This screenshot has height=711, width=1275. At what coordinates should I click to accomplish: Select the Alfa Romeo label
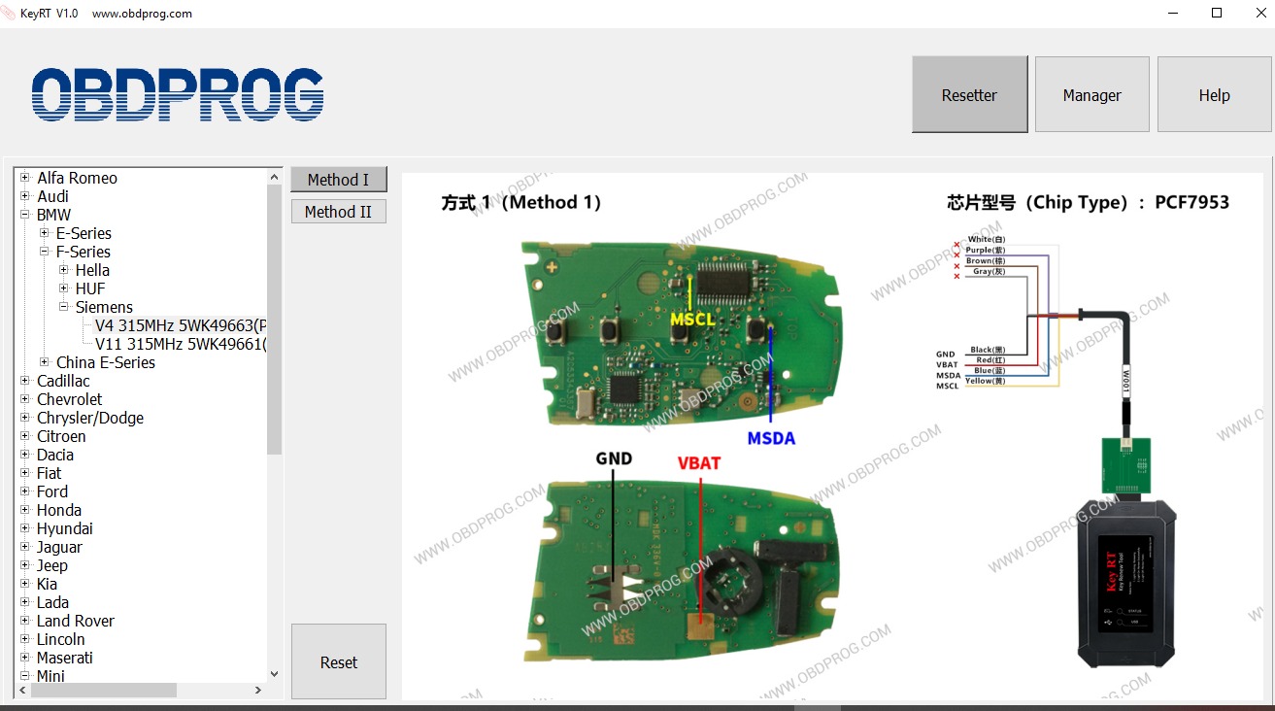77,178
